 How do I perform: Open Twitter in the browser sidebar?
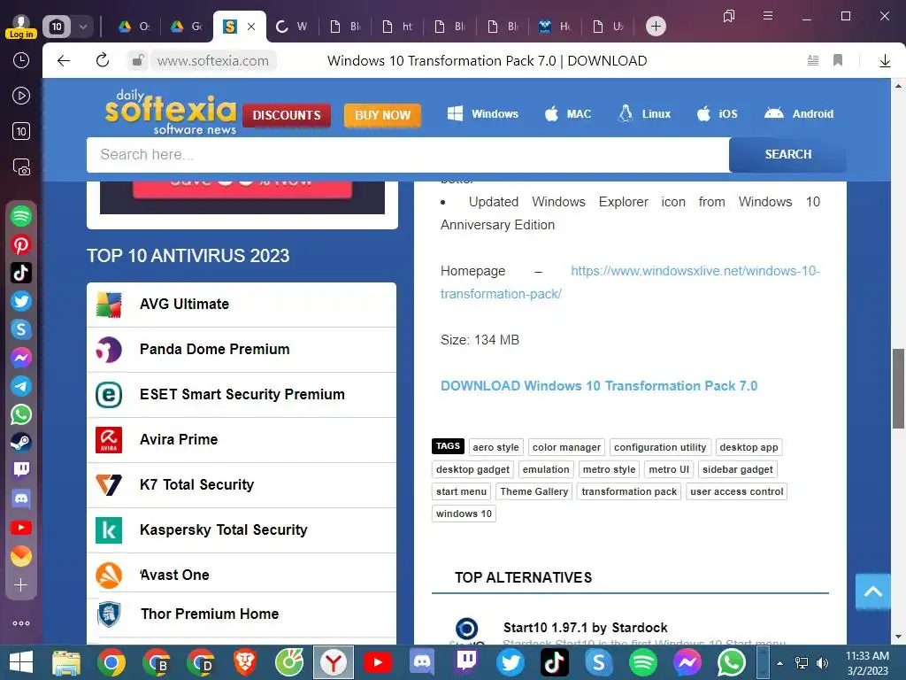pyautogui.click(x=21, y=301)
